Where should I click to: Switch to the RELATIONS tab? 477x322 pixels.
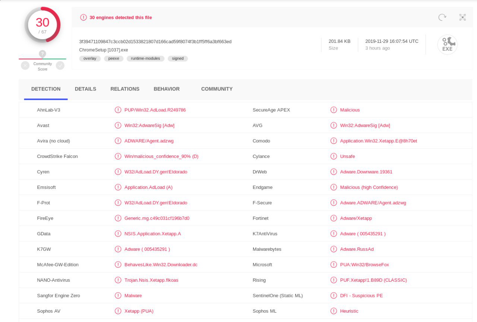(125, 89)
